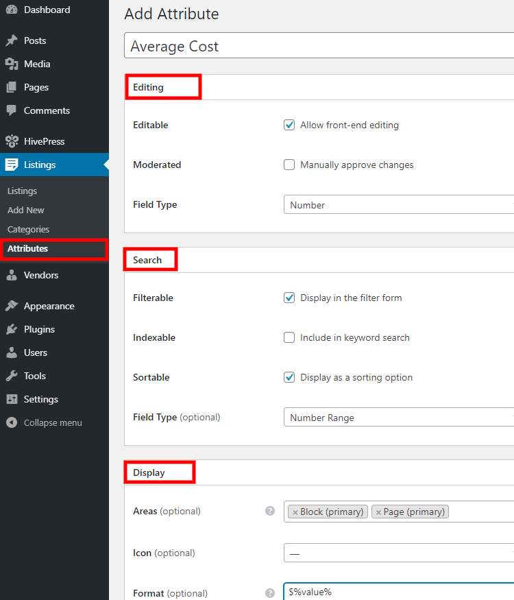
Task: Click the Display section heading
Action: pos(149,472)
